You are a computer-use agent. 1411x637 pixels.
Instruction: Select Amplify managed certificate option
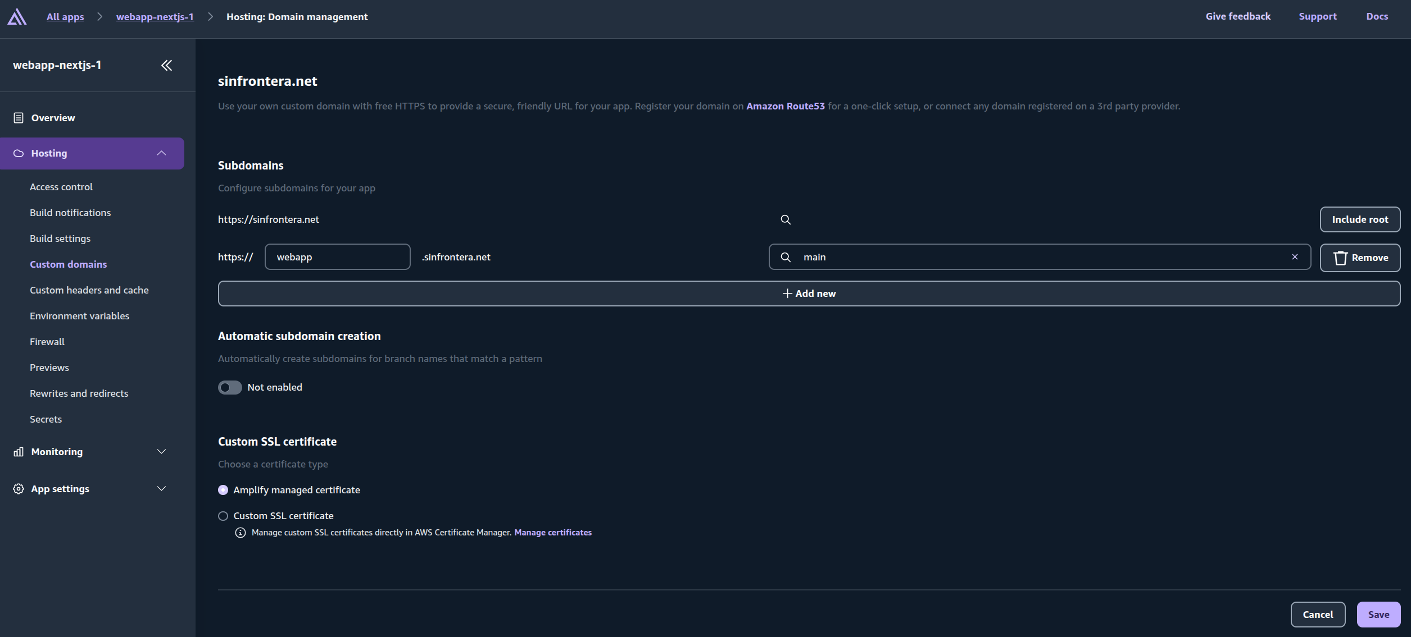click(x=223, y=490)
